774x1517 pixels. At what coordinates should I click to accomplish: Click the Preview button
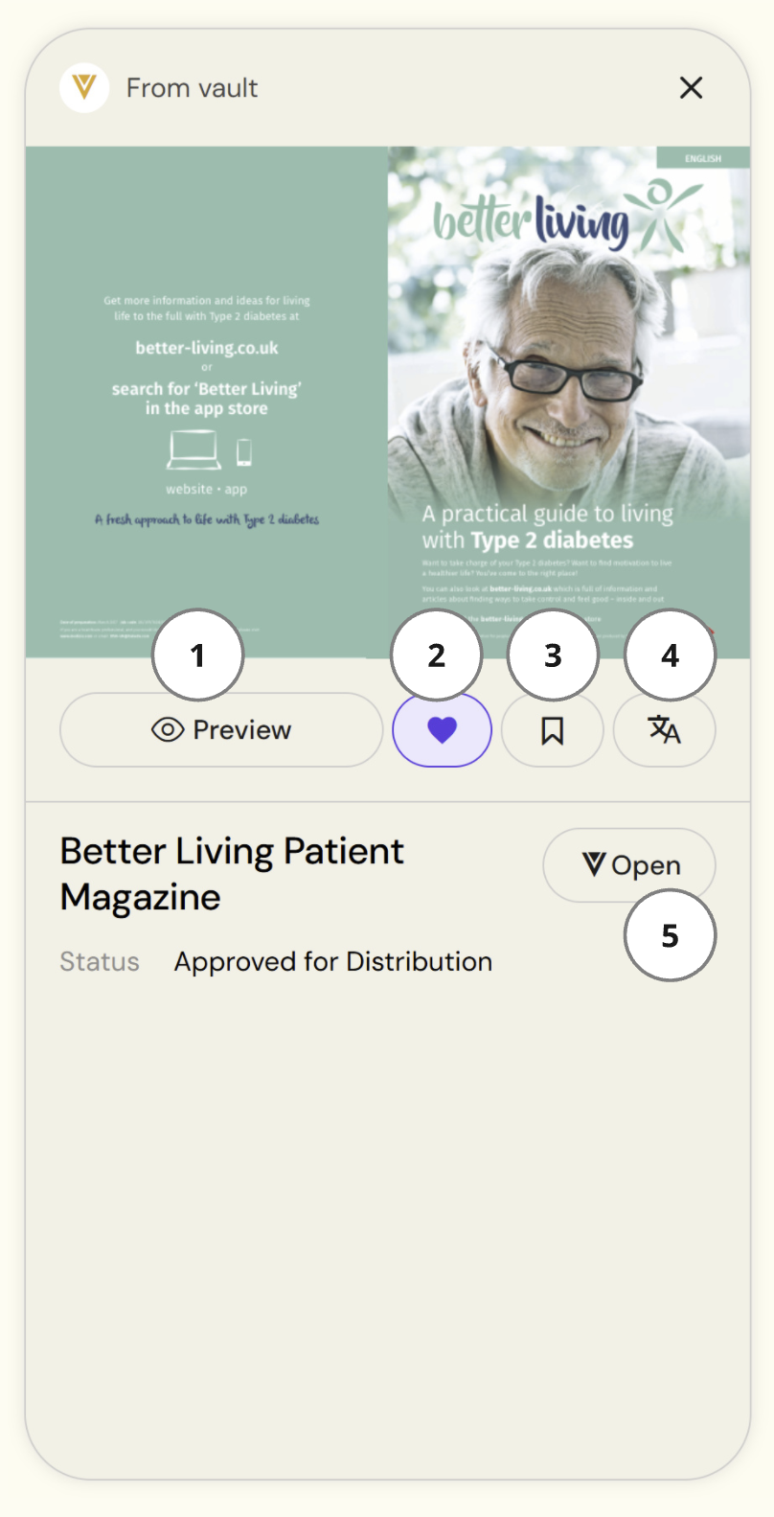pyautogui.click(x=221, y=730)
